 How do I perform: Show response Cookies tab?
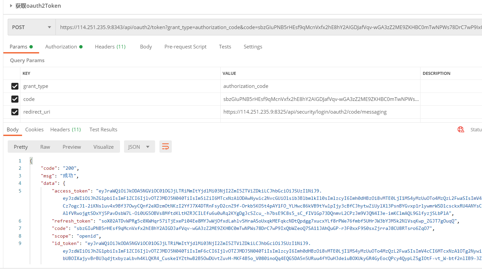pyautogui.click(x=34, y=130)
